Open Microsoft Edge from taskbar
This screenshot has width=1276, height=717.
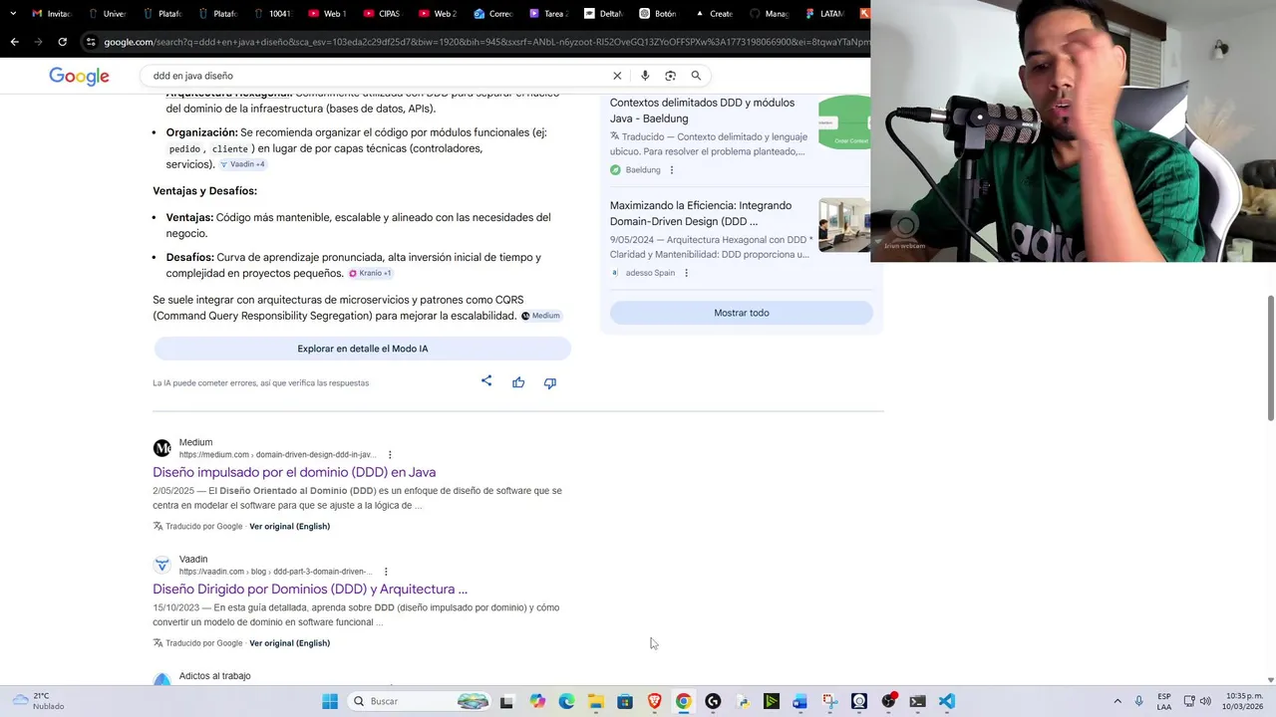[567, 701]
